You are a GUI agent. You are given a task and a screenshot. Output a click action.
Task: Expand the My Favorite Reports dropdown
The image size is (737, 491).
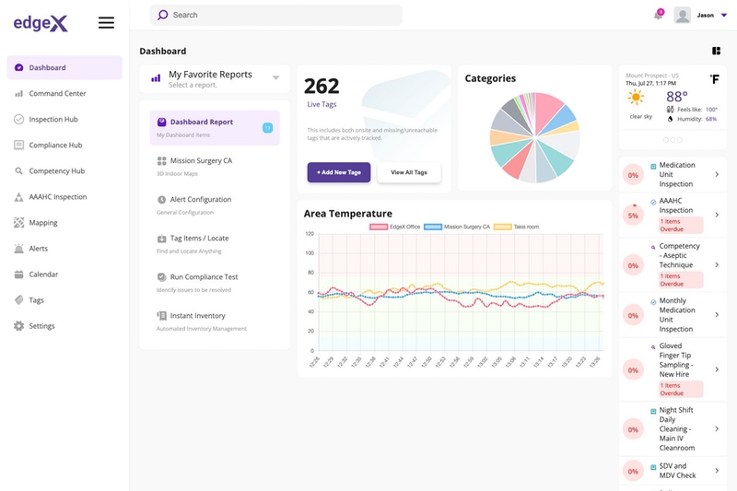pyautogui.click(x=275, y=78)
